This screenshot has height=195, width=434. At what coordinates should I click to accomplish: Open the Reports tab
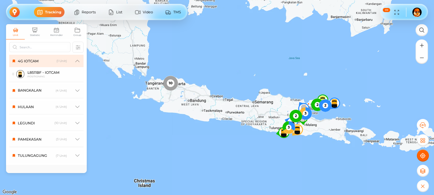(x=85, y=12)
